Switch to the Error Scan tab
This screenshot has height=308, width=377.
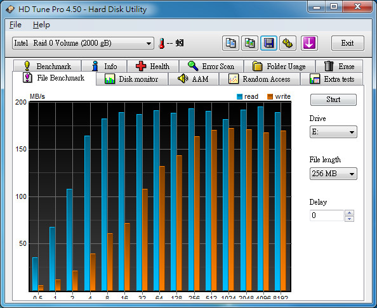pos(211,66)
